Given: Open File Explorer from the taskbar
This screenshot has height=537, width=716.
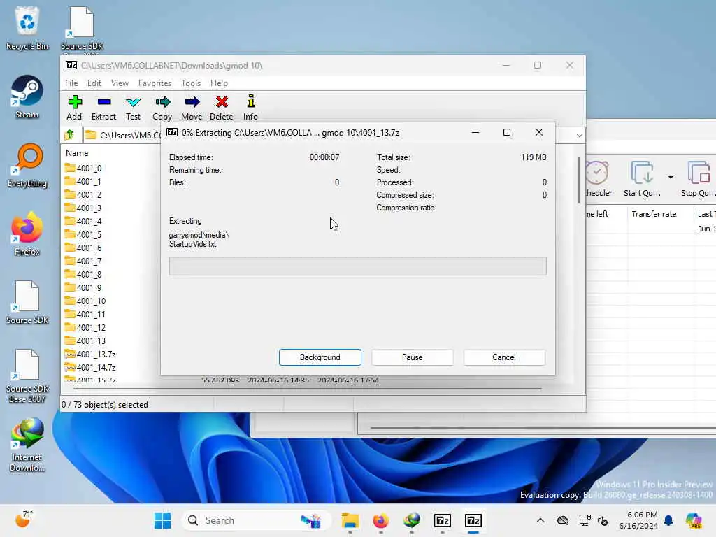Looking at the screenshot, I should (x=350, y=520).
